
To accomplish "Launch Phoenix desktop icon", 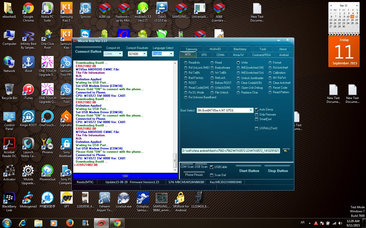I will pyautogui.click(x=48, y=146).
